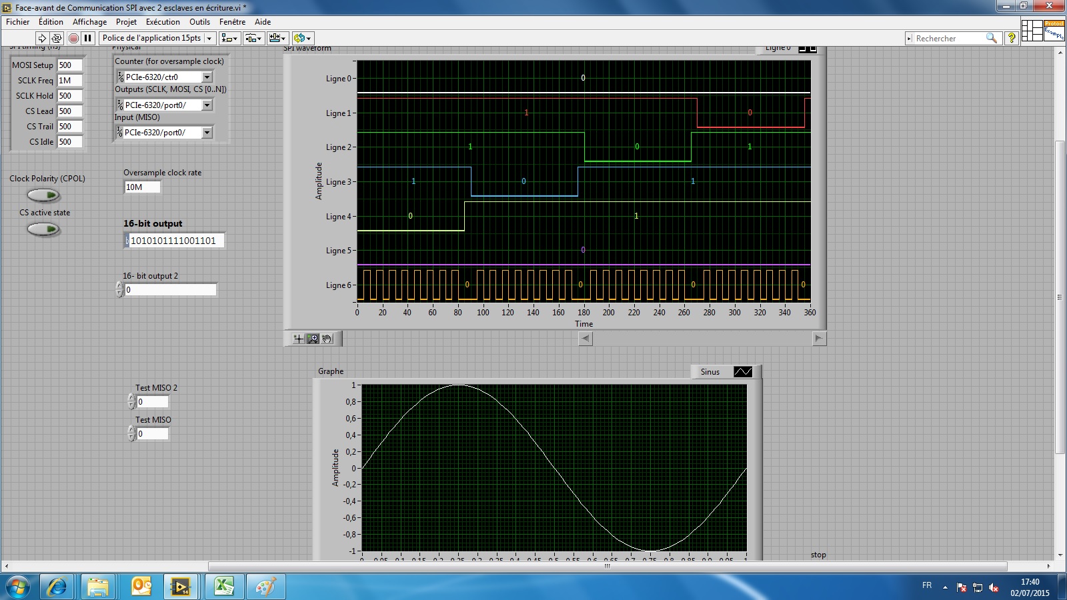This screenshot has height=600, width=1067.
Task: Open the Exécution menu
Action: pyautogui.click(x=163, y=22)
